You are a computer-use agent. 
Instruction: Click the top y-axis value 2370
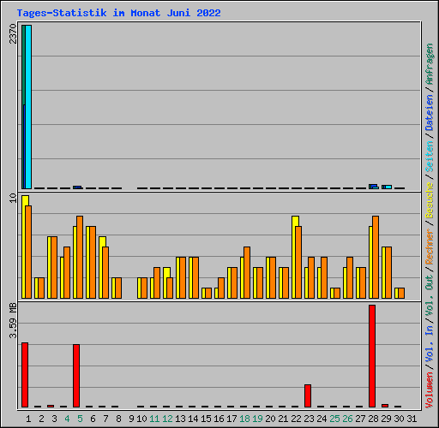[13, 33]
